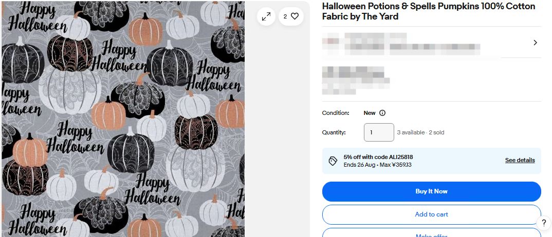Click the quantity input box
The width and height of the screenshot is (552, 237).
[x=379, y=132]
